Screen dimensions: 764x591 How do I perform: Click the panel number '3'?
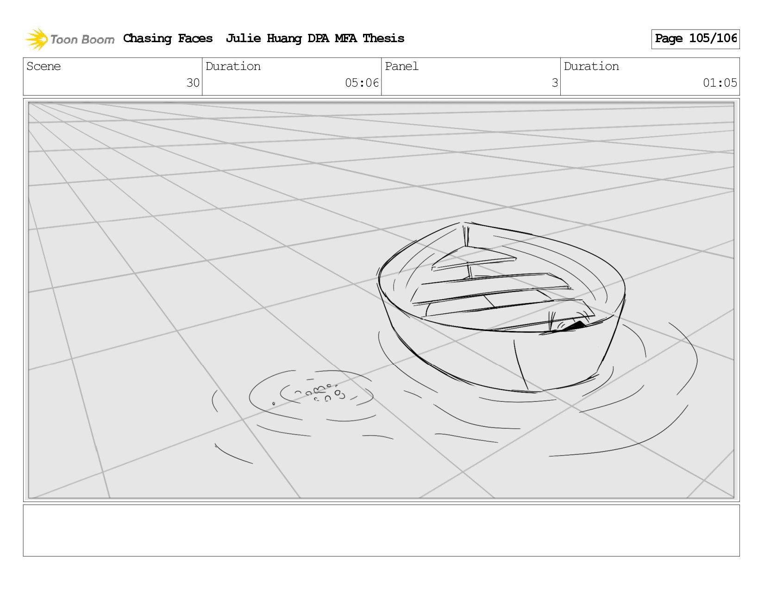(555, 83)
